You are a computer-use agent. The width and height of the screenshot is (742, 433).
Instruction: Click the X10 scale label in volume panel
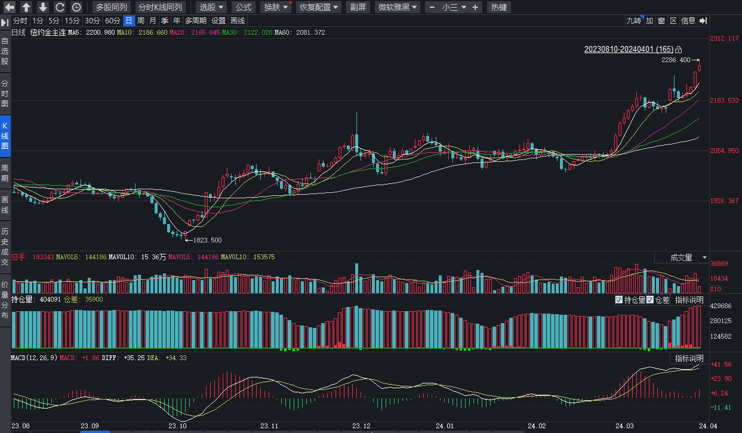tap(716, 290)
